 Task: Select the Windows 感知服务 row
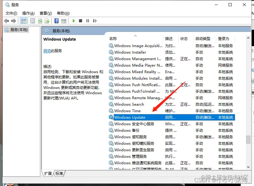[x=172, y=137]
